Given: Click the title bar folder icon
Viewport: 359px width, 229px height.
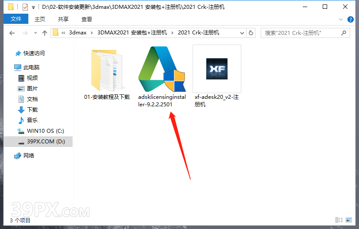Looking at the screenshot, I should [x=11, y=7].
